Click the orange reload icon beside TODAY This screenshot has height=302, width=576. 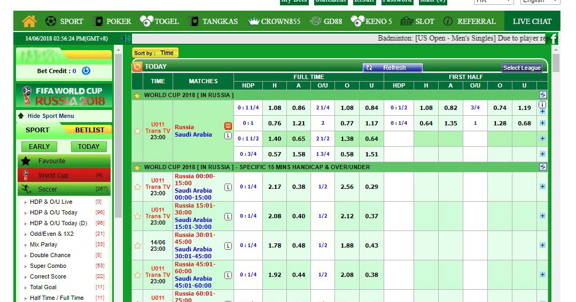point(137,67)
